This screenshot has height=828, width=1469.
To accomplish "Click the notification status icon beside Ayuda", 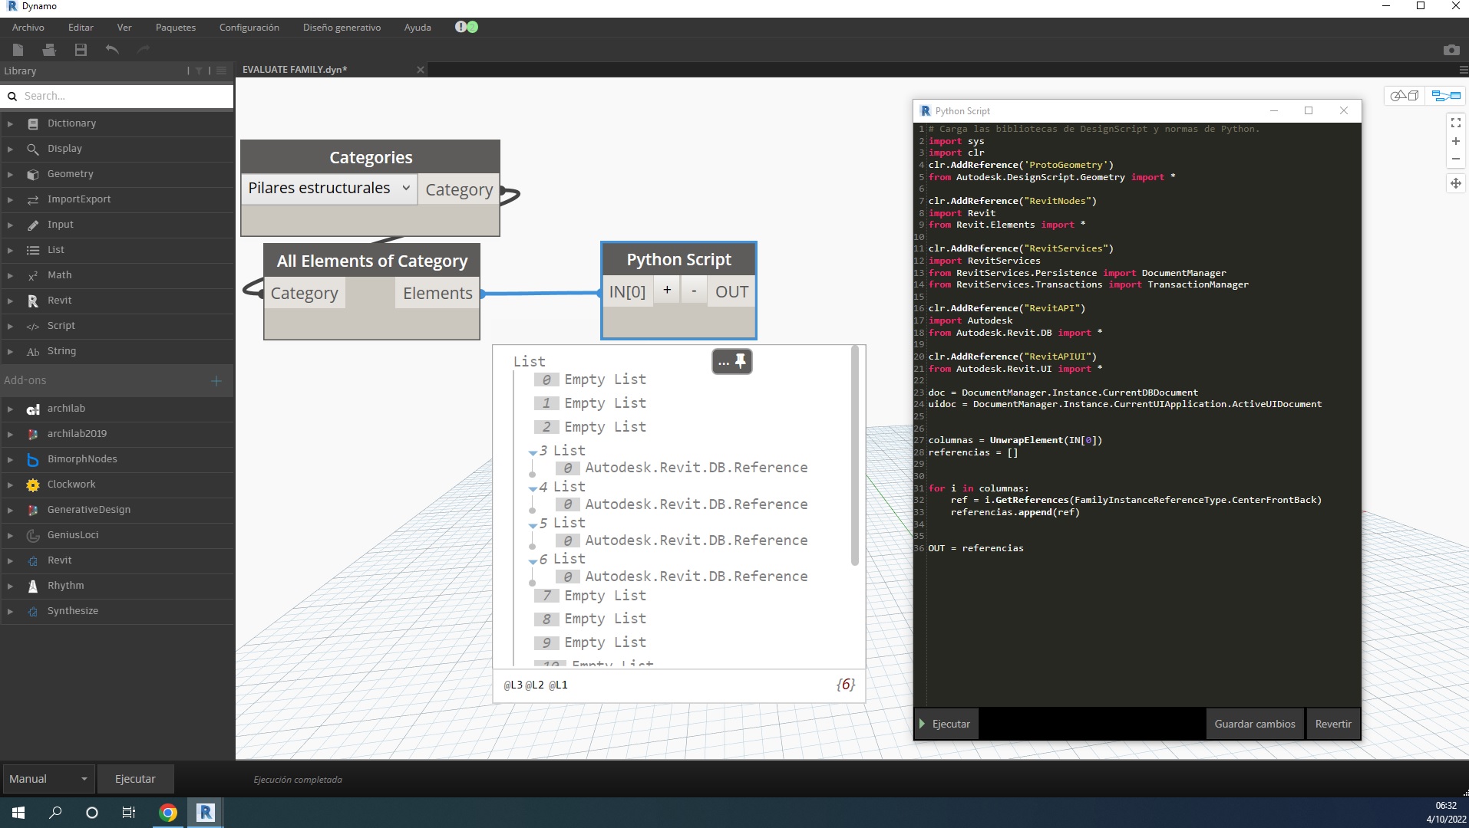I will (x=467, y=27).
